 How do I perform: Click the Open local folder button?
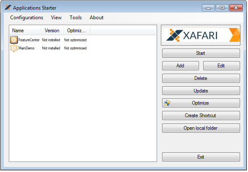201,128
